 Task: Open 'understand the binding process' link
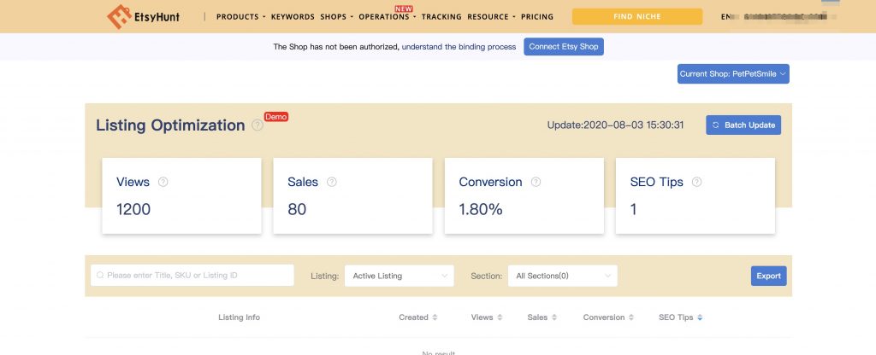(459, 47)
